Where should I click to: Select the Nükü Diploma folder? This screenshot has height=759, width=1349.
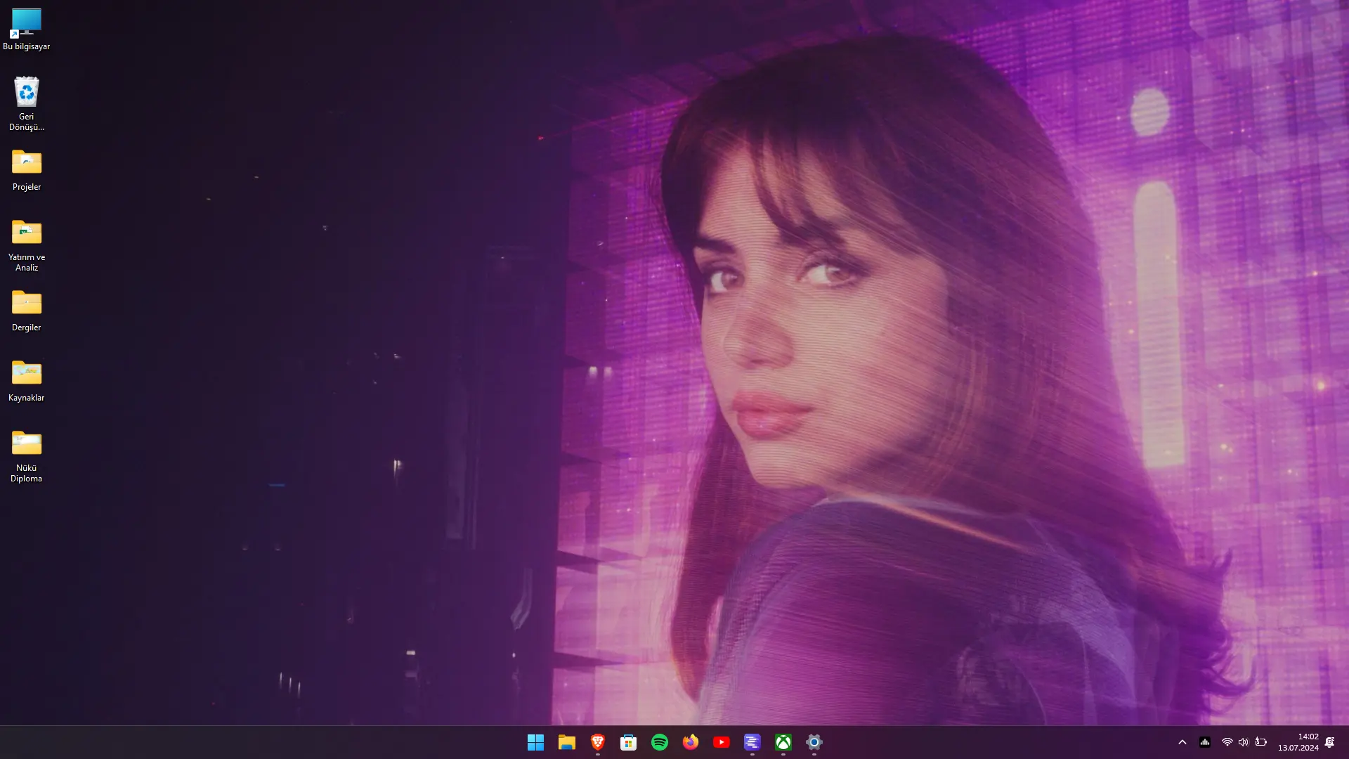point(26,455)
